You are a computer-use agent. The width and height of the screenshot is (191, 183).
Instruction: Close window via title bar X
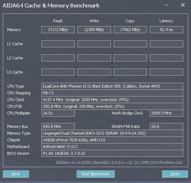click(183, 5)
